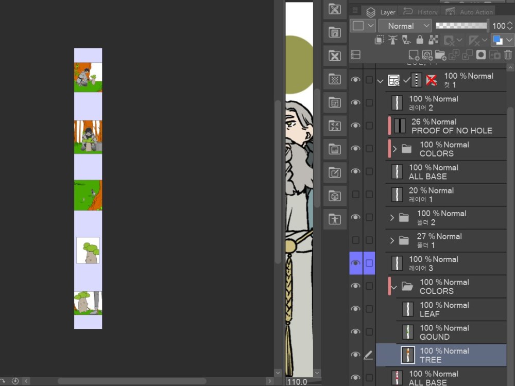Select the TREE layer thumbnail
This screenshot has width=515, height=386.
(407, 355)
